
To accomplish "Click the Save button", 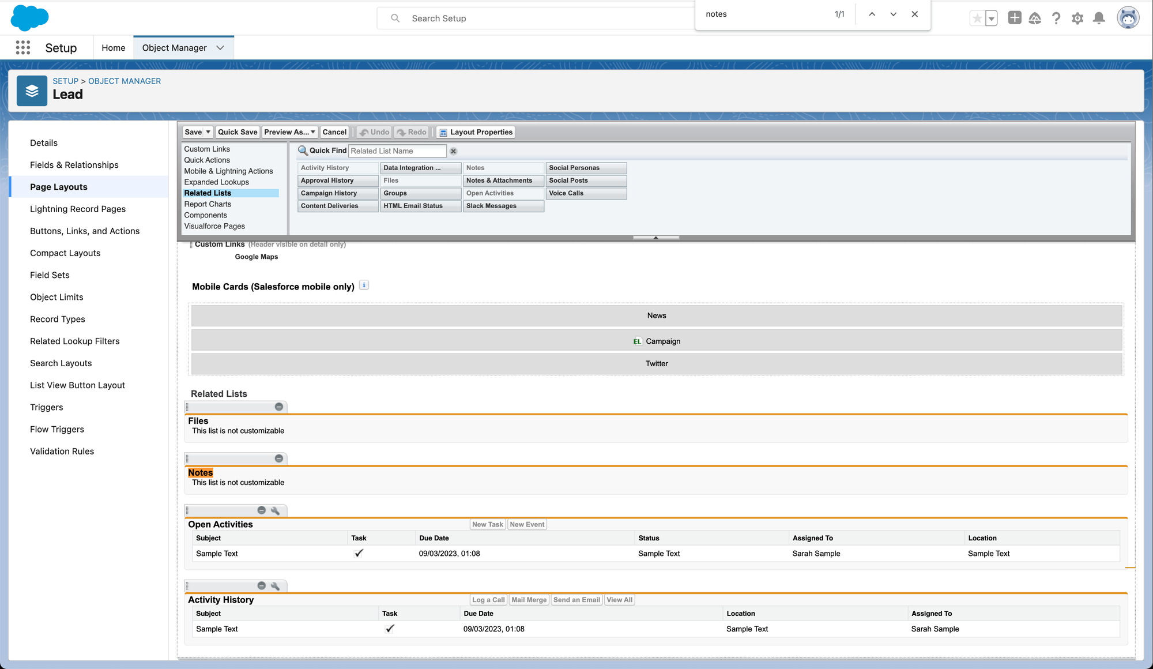I will click(193, 132).
